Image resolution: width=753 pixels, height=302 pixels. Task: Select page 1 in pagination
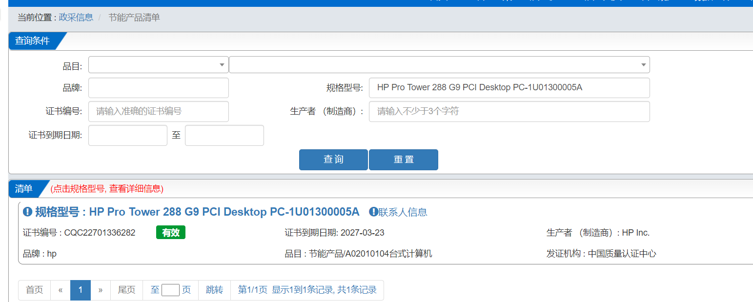tap(81, 290)
